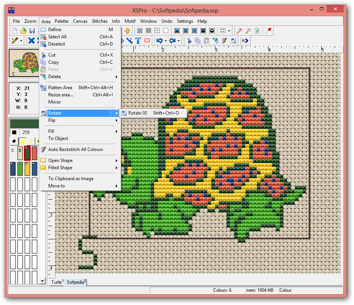The width and height of the screenshot is (354, 305).
Task: Toggle the grid lines view icon
Action: coord(157,31)
